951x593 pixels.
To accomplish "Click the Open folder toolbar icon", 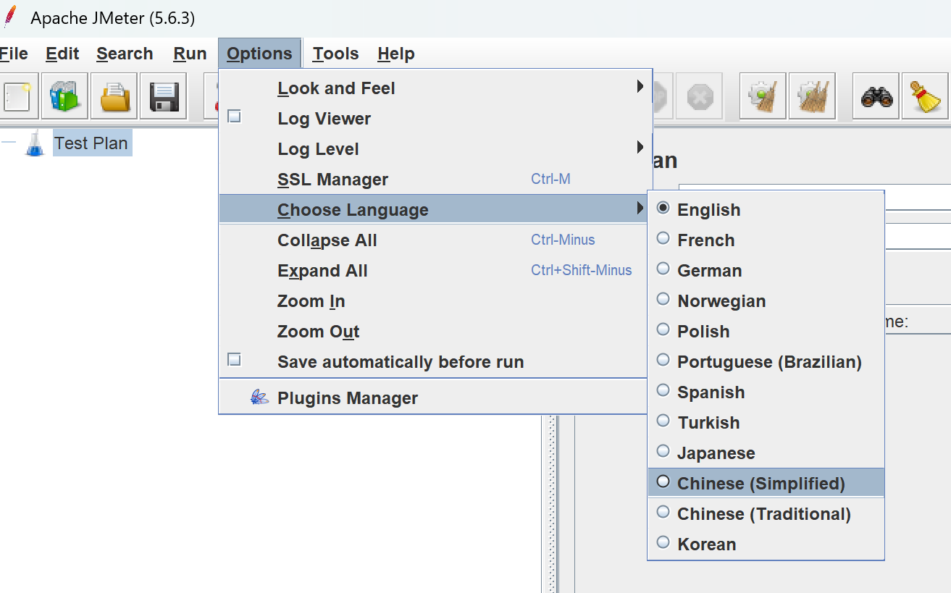I will 114,96.
